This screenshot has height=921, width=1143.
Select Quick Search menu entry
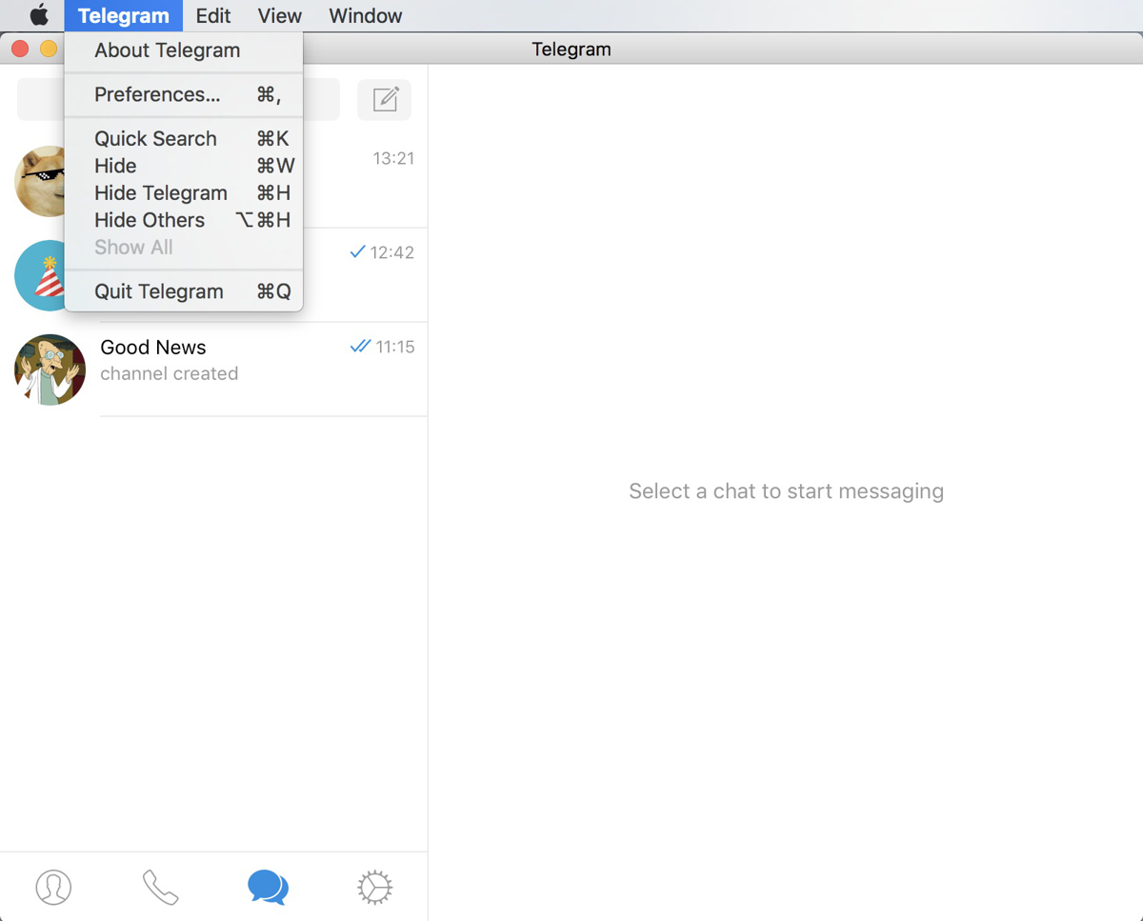[x=184, y=138]
